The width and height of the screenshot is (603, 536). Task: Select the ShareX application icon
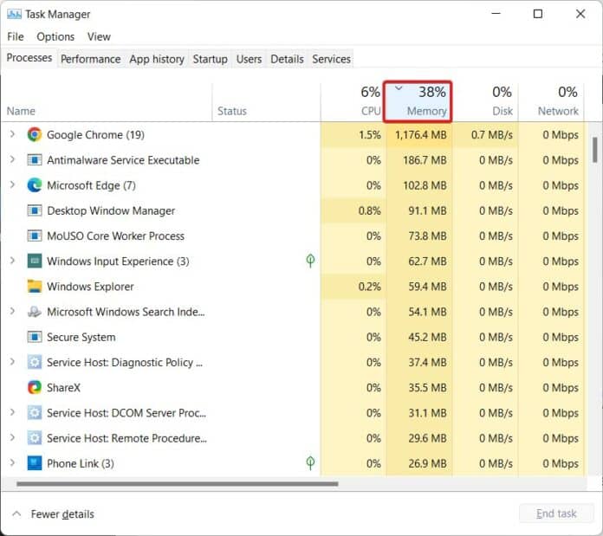click(35, 388)
